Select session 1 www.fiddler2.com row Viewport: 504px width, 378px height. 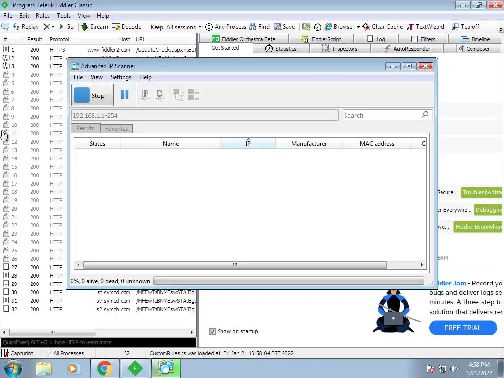[x=99, y=50]
